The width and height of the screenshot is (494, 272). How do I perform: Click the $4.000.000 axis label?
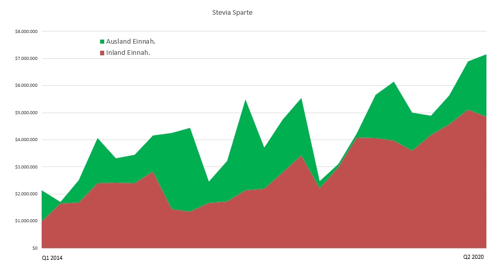tap(26, 140)
